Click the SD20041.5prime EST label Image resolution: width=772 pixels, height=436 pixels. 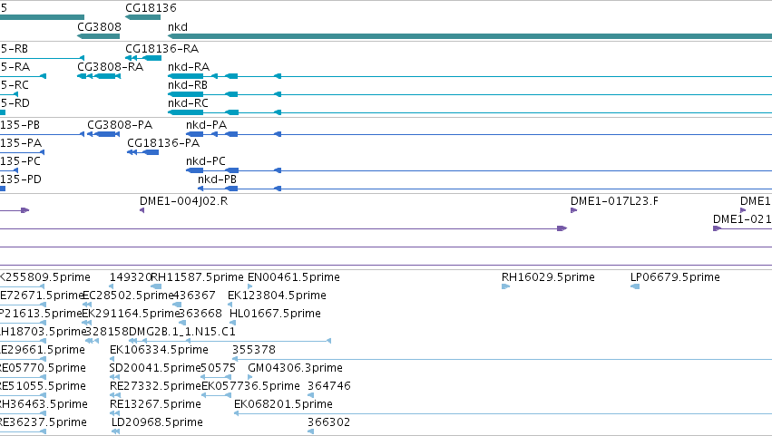pos(154,369)
